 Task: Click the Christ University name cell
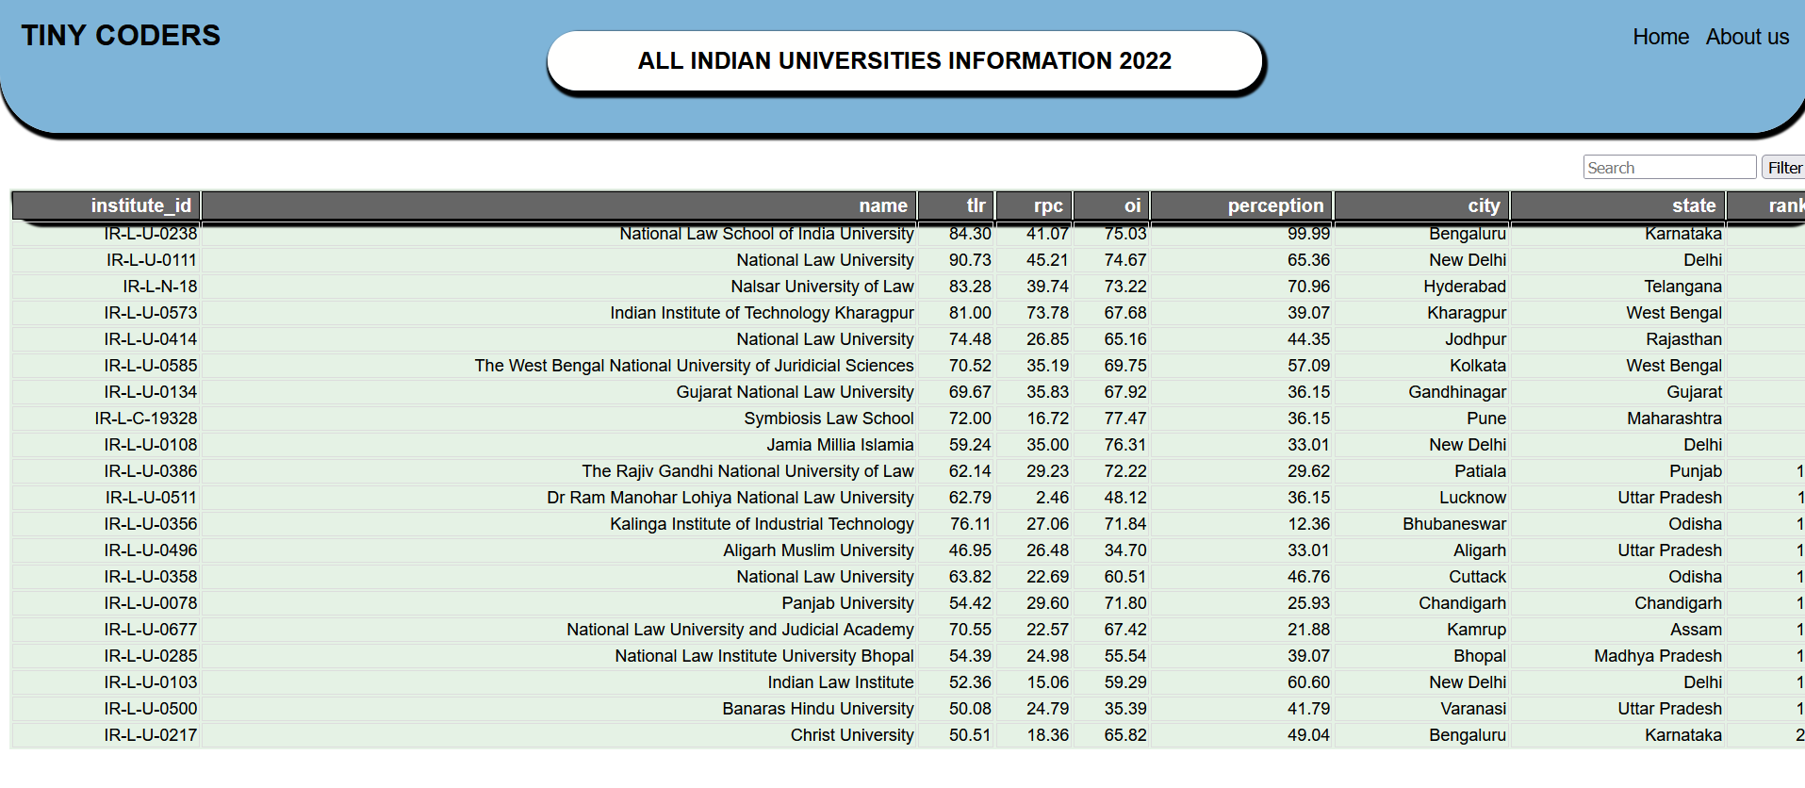pyautogui.click(x=852, y=735)
